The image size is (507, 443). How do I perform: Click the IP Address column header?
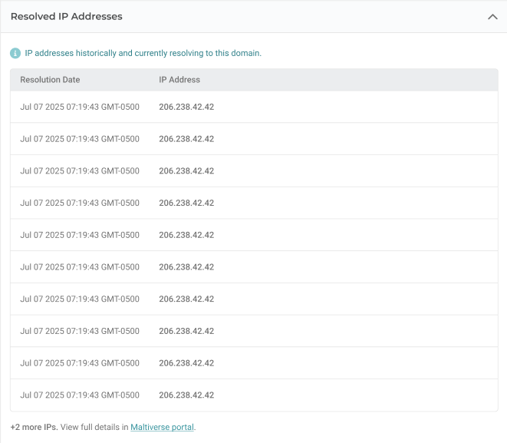coord(179,80)
